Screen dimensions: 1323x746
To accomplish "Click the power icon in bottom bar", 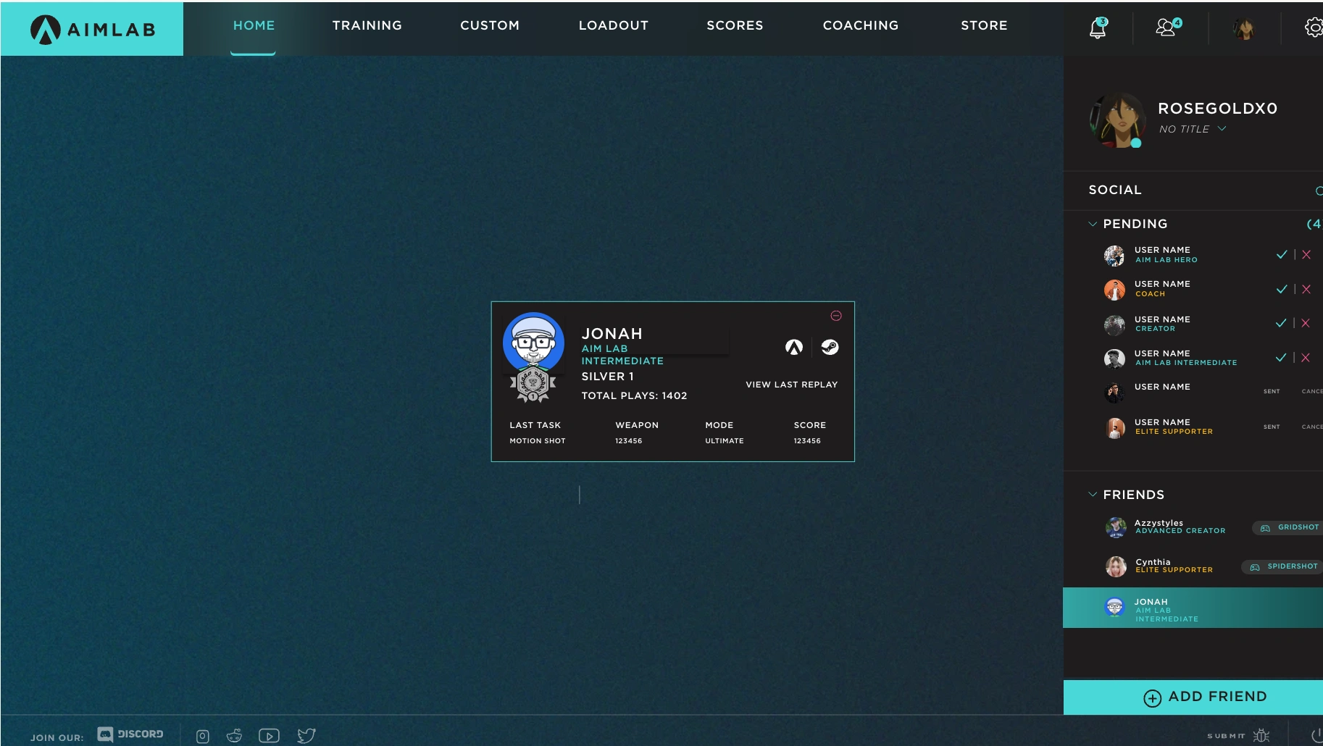I will [1316, 735].
